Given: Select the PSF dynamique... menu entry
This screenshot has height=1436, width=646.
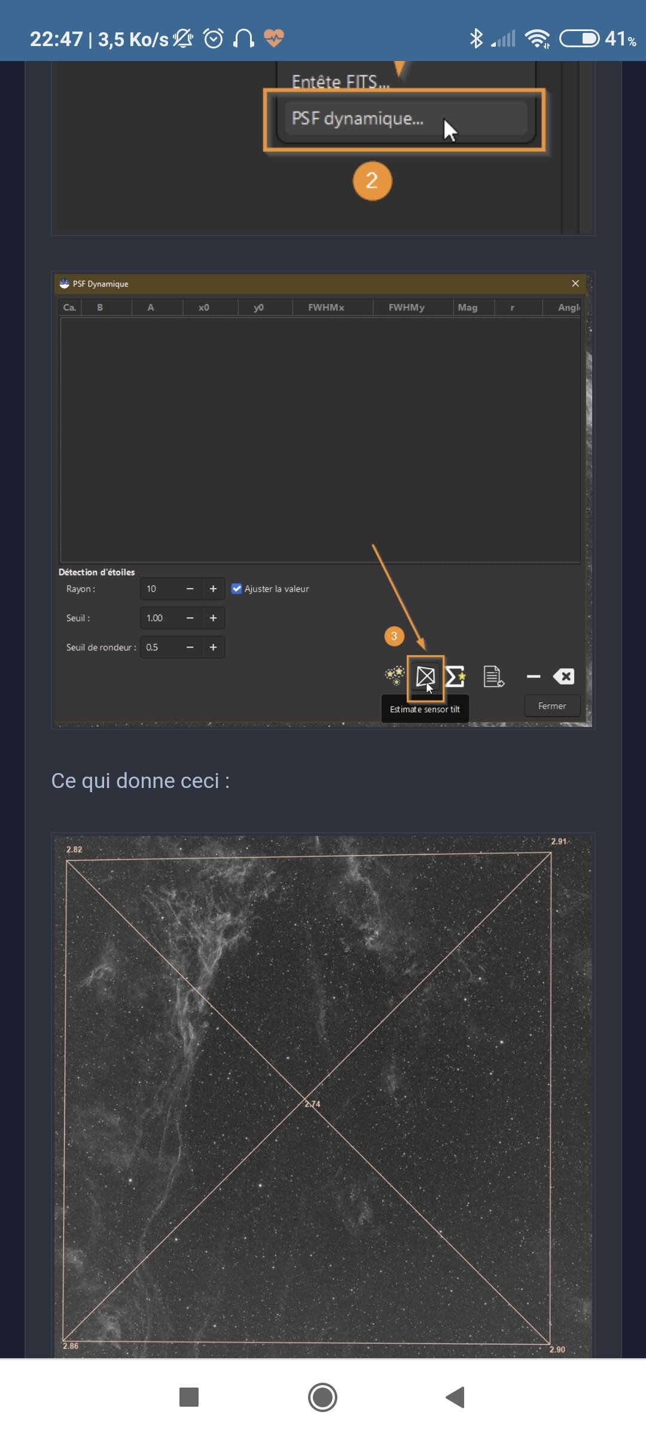Looking at the screenshot, I should pos(406,118).
